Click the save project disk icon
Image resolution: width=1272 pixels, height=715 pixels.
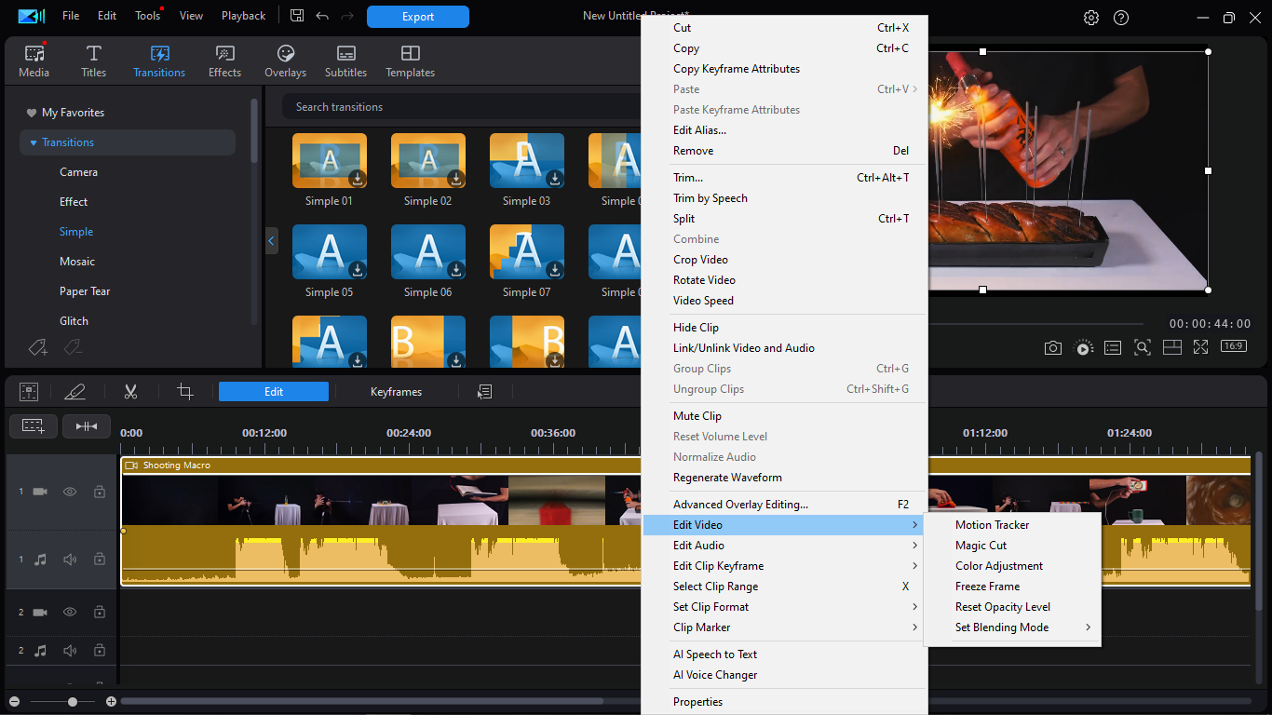click(x=297, y=16)
